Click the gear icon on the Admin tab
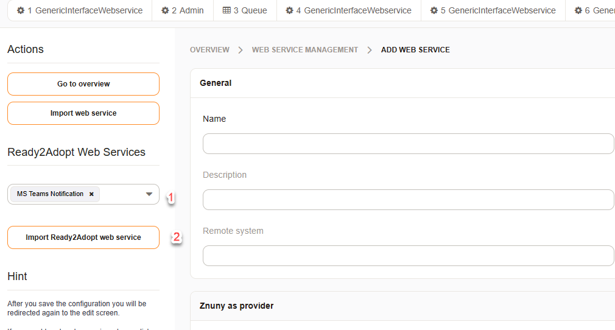615x330 pixels. pos(165,10)
